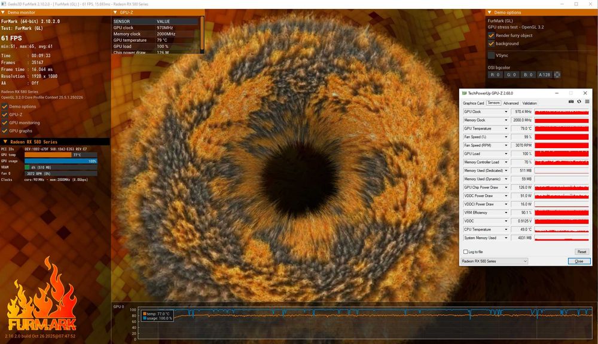Enable the VSync checkbox

pos(491,55)
